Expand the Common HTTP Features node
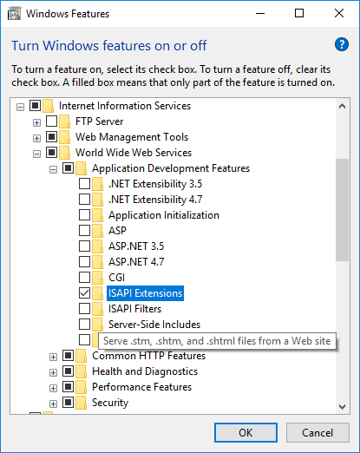 click(53, 358)
